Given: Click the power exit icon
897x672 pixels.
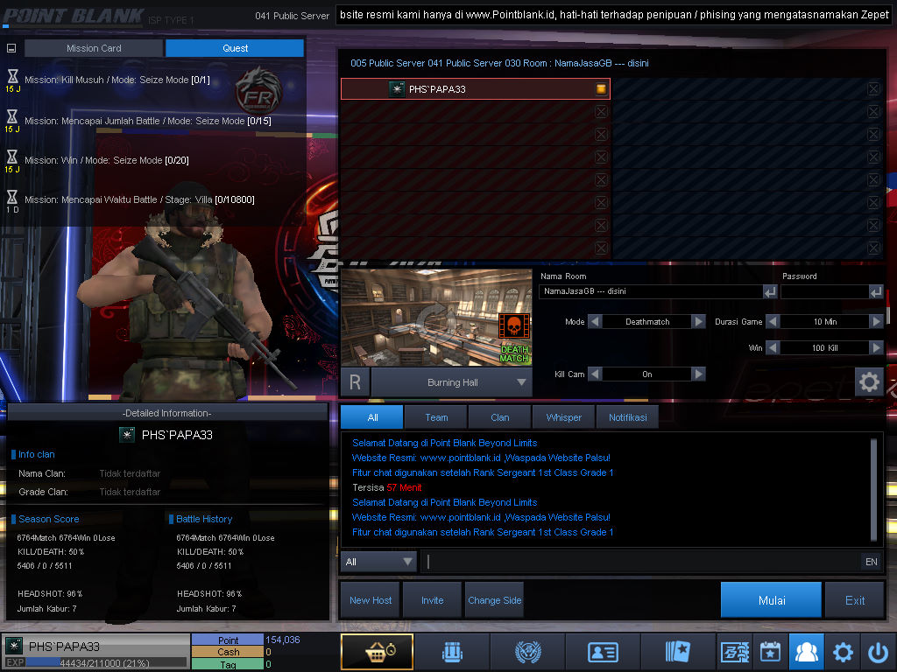Looking at the screenshot, I should click(878, 652).
